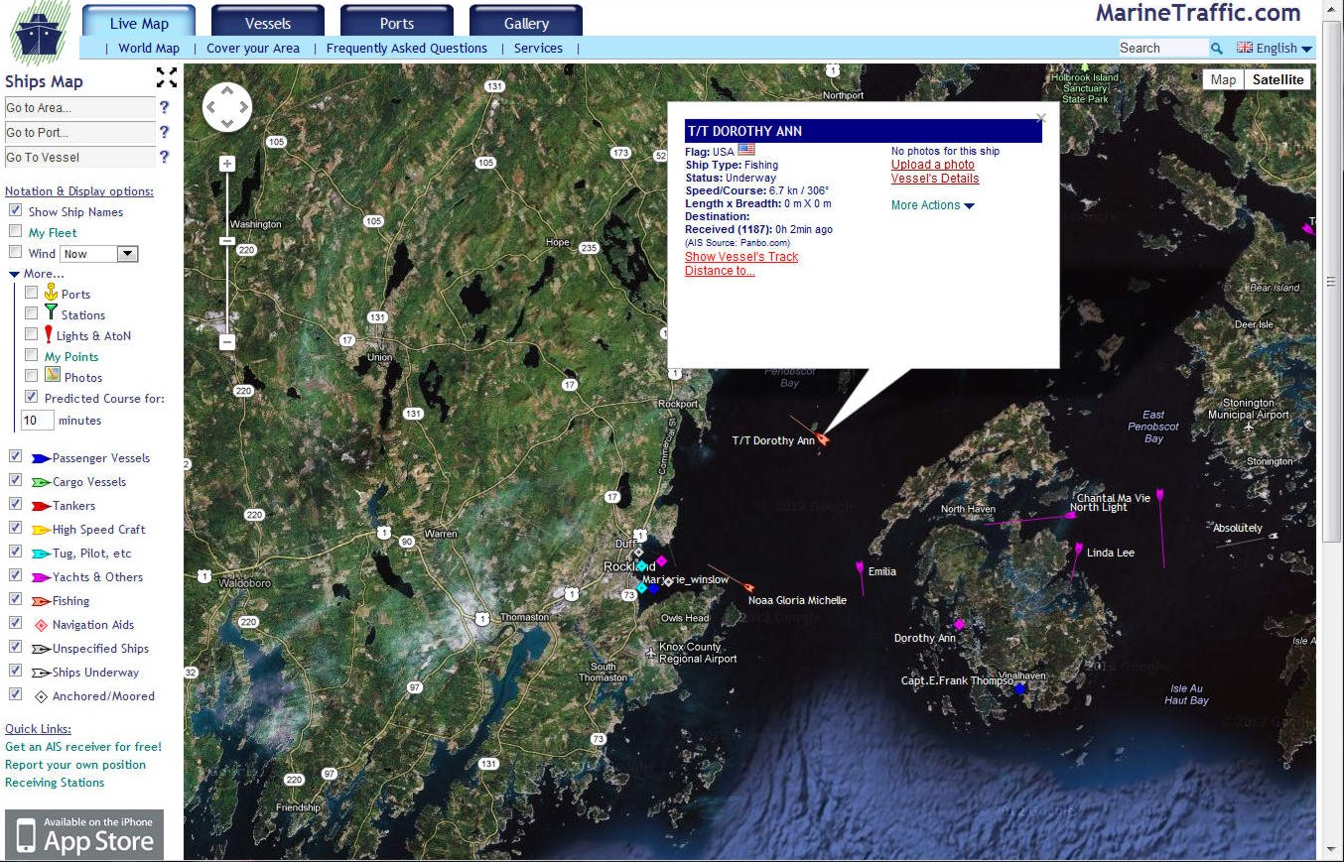This screenshot has height=862, width=1344.
Task: Toggle Fishing vessels checkbox
Action: click(16, 599)
